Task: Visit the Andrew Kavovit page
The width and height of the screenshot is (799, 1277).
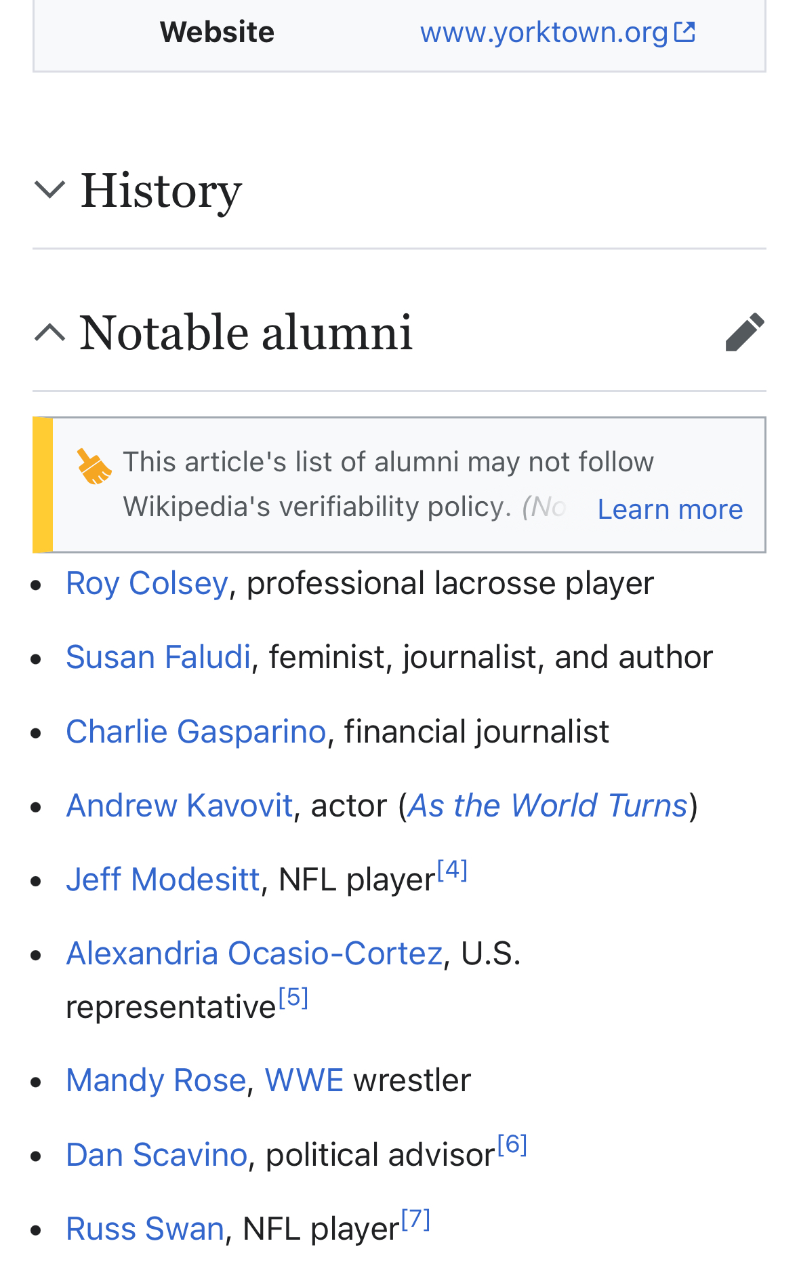Action: tap(180, 806)
